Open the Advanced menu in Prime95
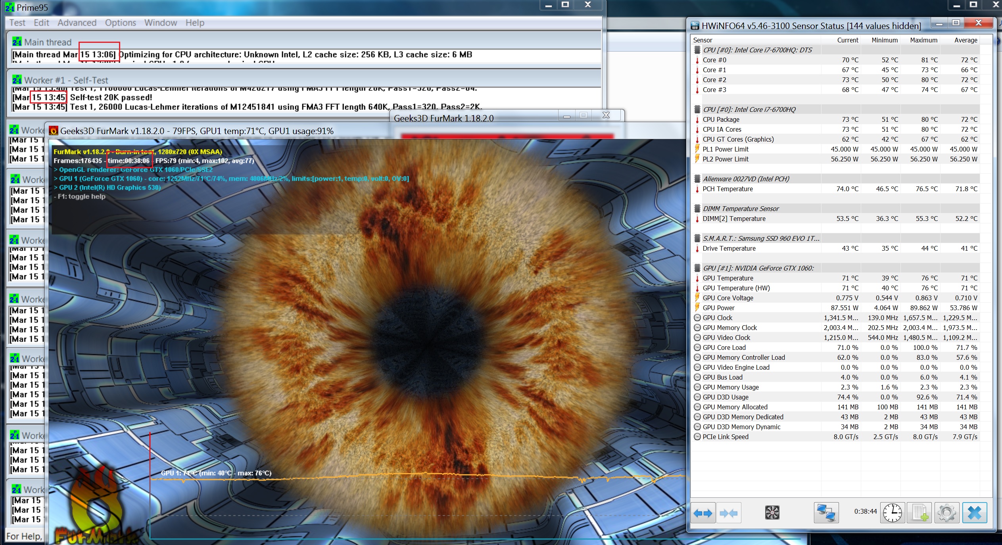The height and width of the screenshot is (545, 1002). click(x=77, y=23)
